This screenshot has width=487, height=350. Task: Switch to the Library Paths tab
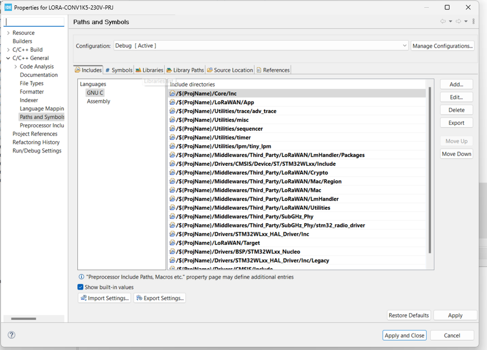coord(185,70)
